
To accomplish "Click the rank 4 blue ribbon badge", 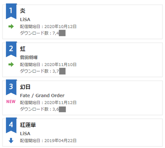I will (11, 125).
